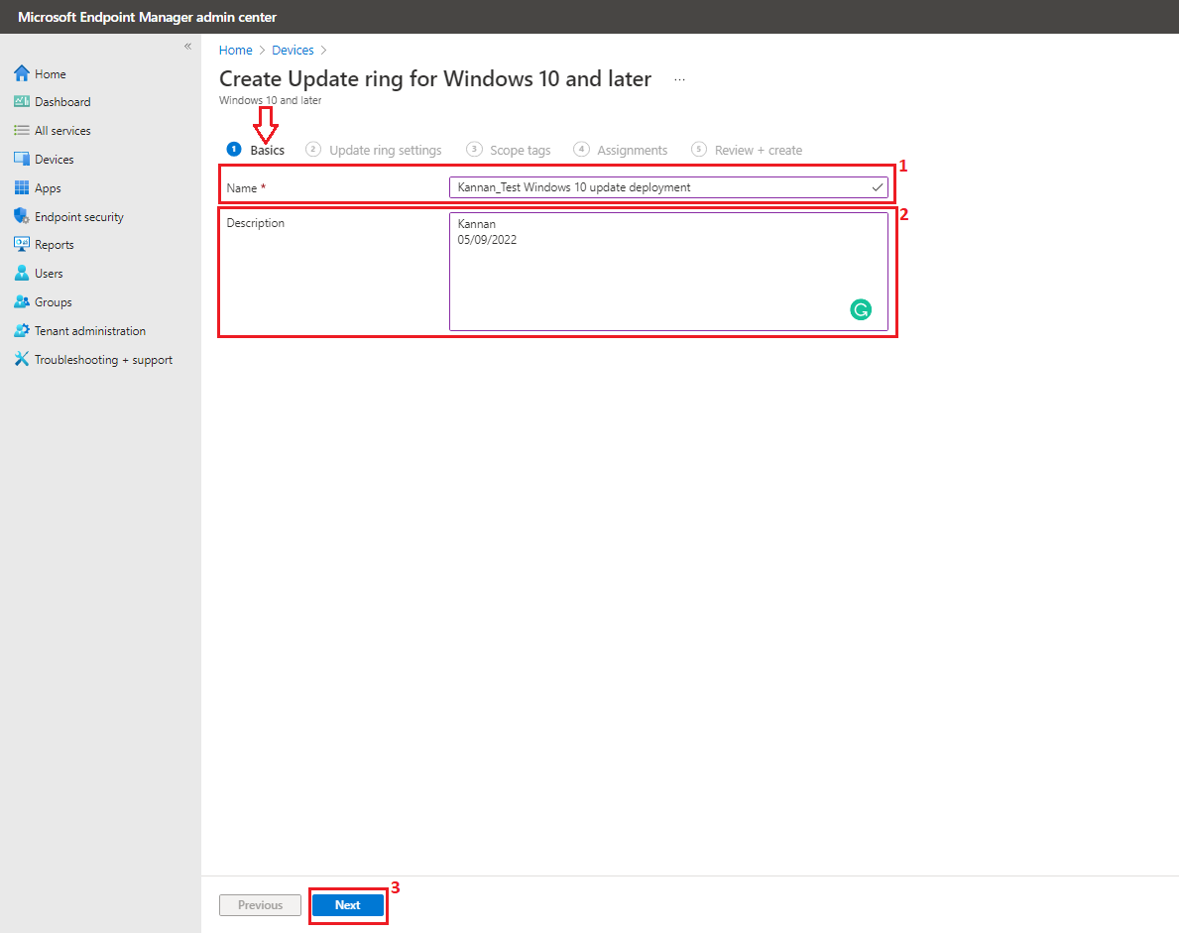Viewport: 1179px width, 933px height.
Task: Go to the Assignments step tab
Action: pyautogui.click(x=632, y=151)
